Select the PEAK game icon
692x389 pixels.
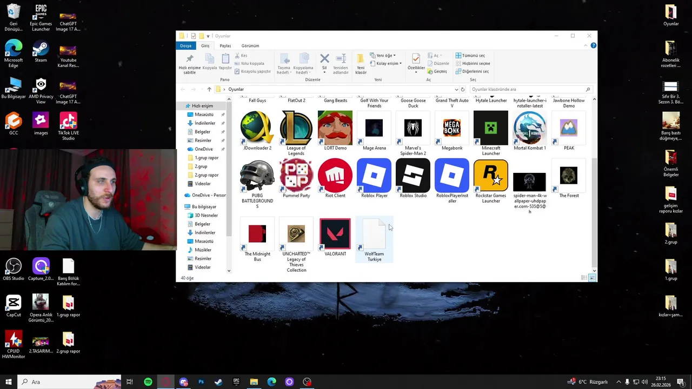[569, 131]
